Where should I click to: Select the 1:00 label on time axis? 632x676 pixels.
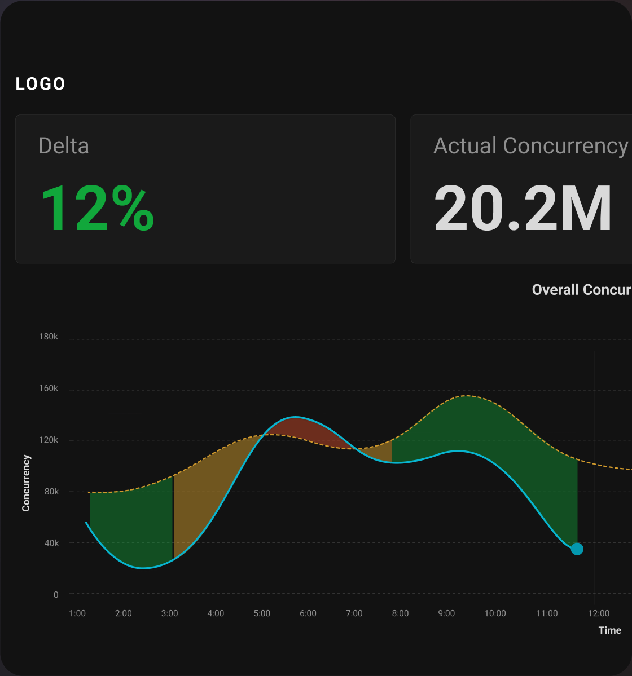[x=77, y=613]
